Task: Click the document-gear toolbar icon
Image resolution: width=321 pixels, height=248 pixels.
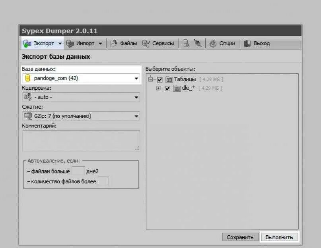Action: point(186,43)
